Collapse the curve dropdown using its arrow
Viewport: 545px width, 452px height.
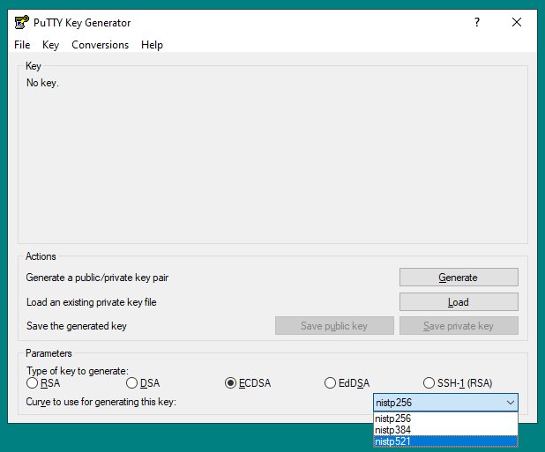click(x=509, y=403)
